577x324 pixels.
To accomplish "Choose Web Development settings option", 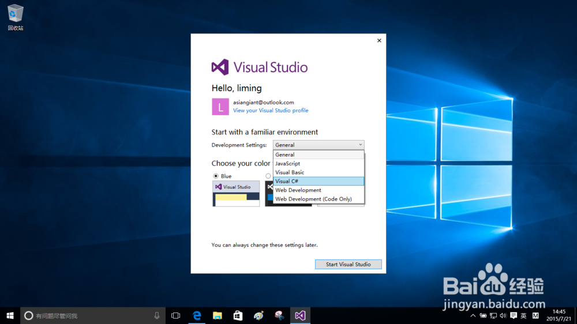I will coord(319,190).
